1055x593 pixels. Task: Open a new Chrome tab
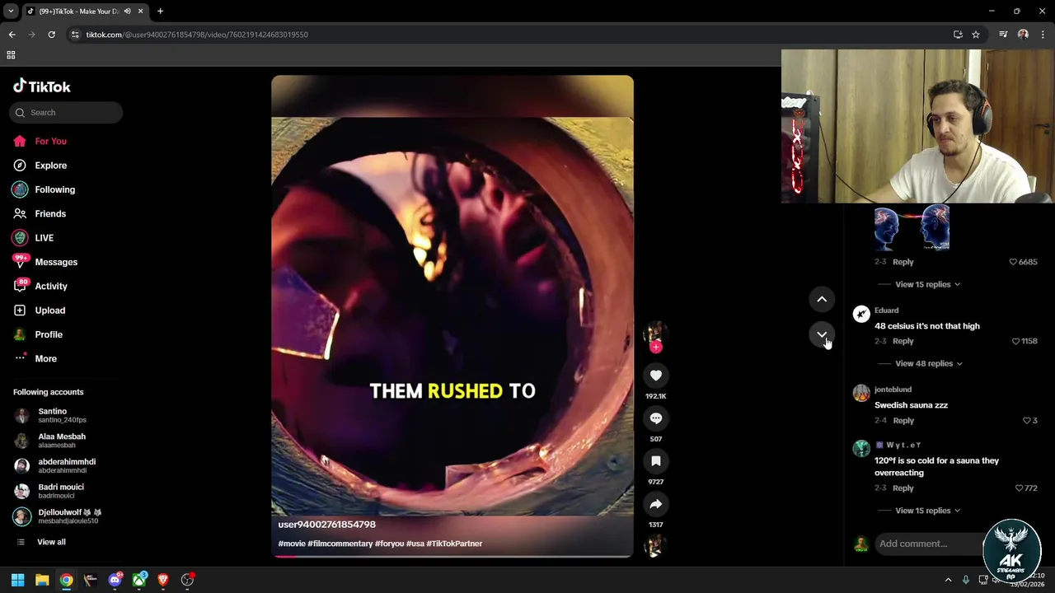tap(160, 12)
